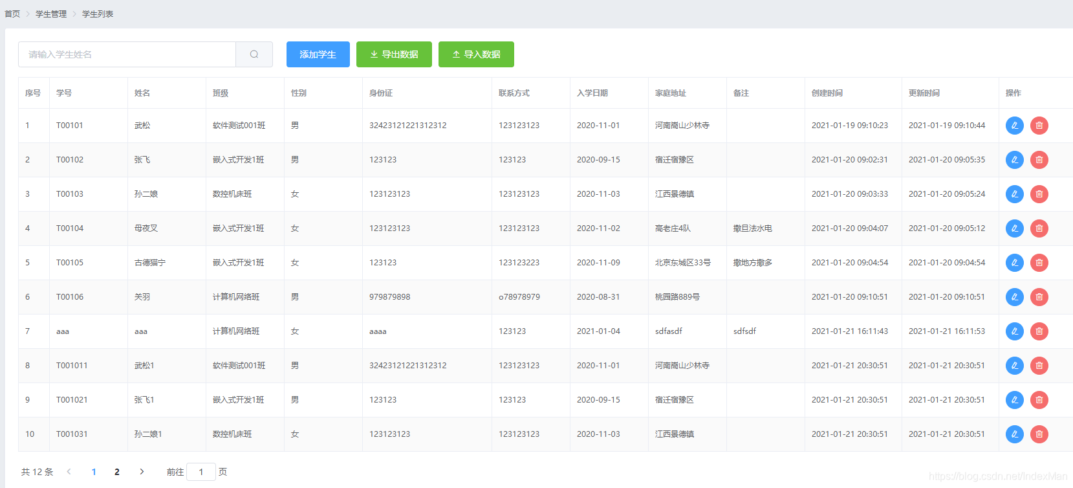The image size is (1073, 488).
Task: Edit student 关羽 in row T00106
Action: (x=1015, y=297)
